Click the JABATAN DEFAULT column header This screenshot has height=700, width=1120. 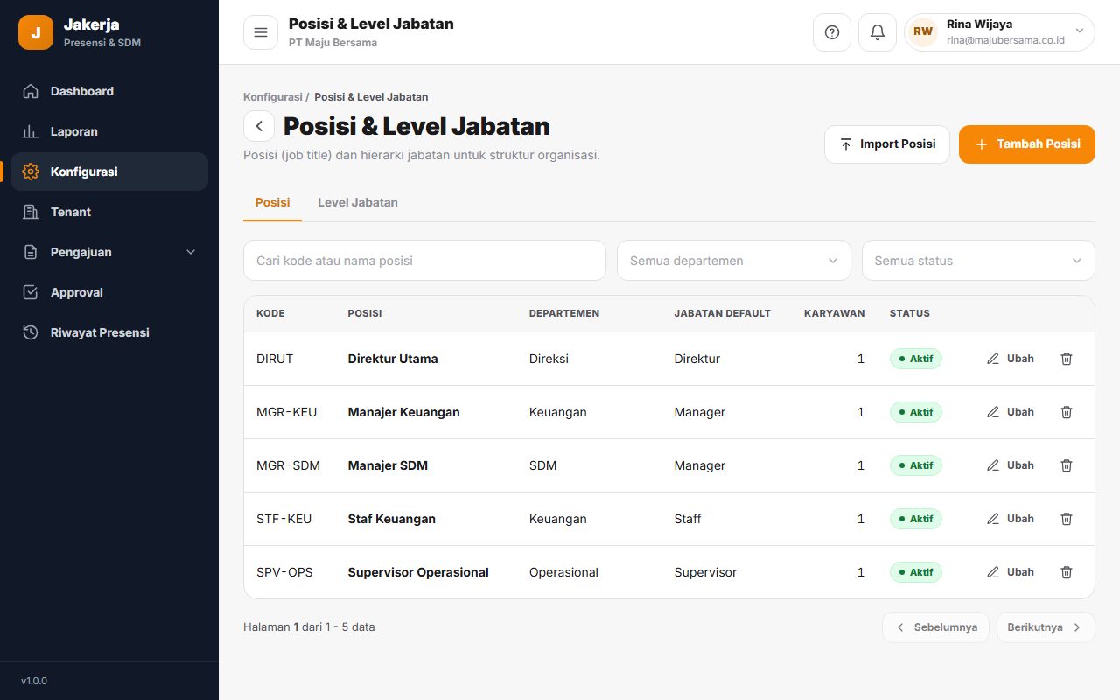(x=722, y=313)
